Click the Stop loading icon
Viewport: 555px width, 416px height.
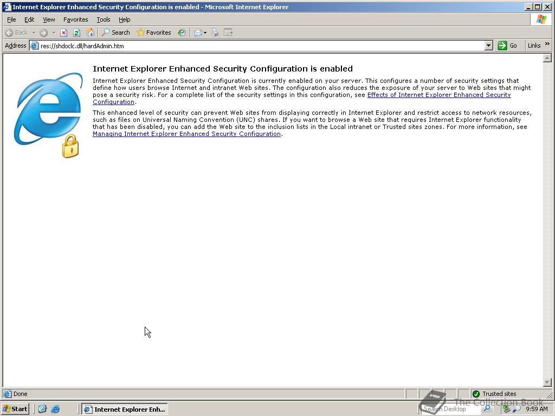click(x=64, y=33)
